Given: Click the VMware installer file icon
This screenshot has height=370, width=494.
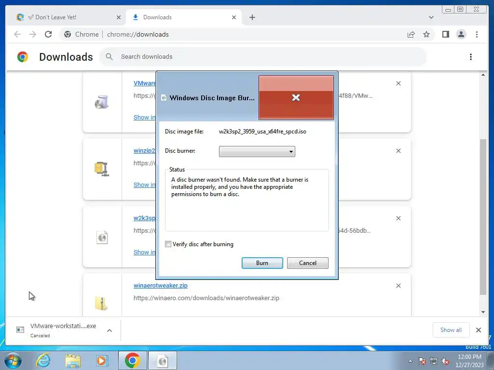Looking at the screenshot, I should pyautogui.click(x=102, y=102).
